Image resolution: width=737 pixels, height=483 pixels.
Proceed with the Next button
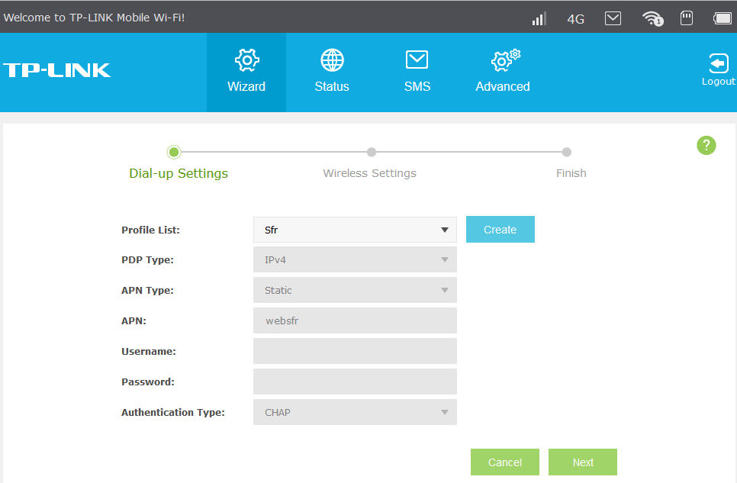coord(583,462)
